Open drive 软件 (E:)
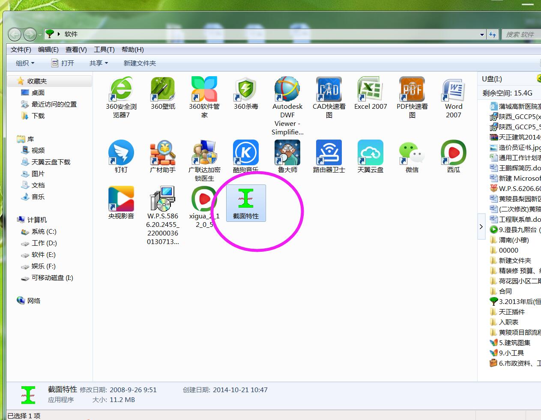541x420 pixels. click(43, 254)
